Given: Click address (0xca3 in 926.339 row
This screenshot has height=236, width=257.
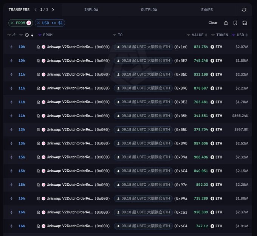Looking at the screenshot, I should click(x=181, y=212).
